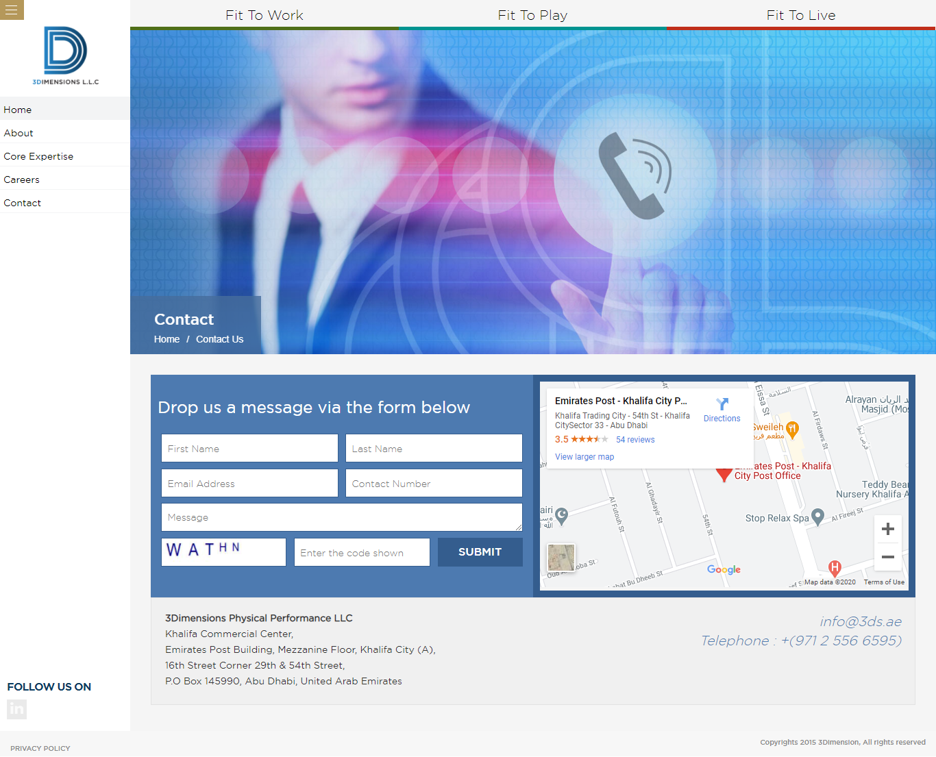Click the Directions link text
The height and width of the screenshot is (757, 936).
tap(722, 419)
